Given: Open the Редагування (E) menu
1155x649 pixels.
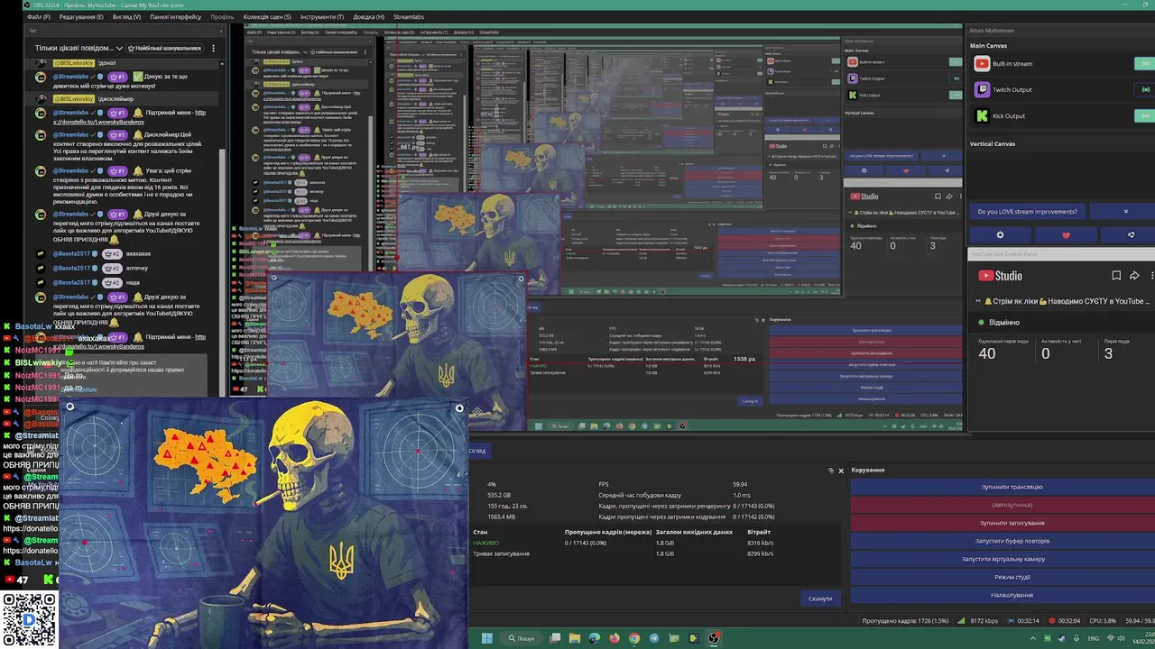Looking at the screenshot, I should [x=81, y=17].
